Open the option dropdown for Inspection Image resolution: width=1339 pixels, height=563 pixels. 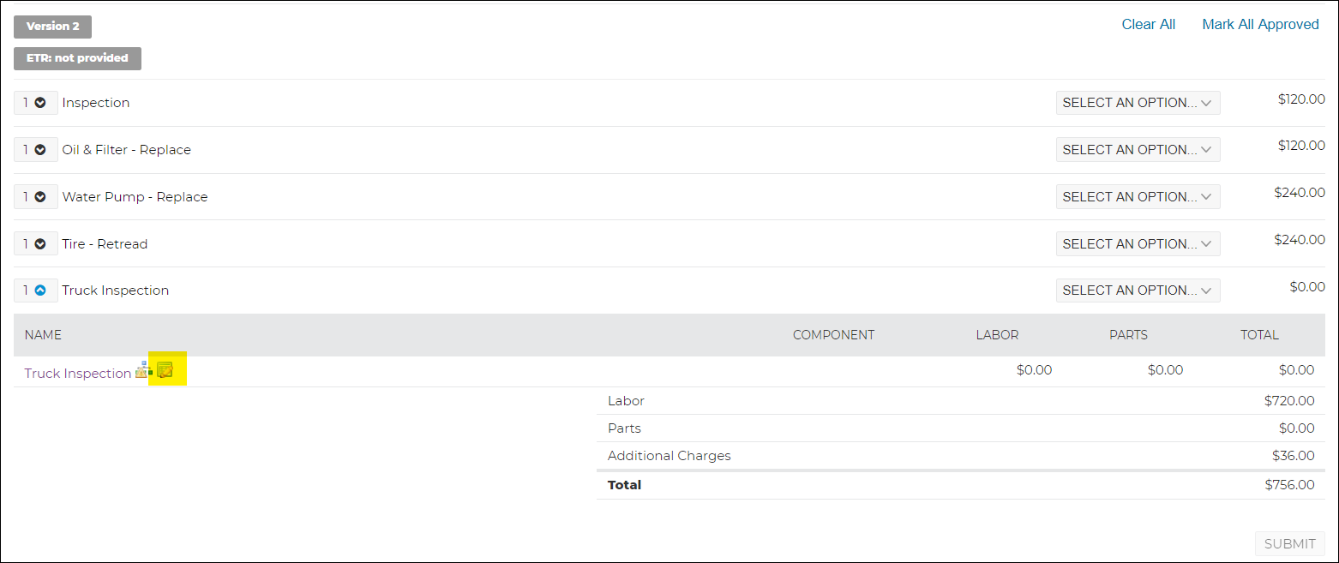(1138, 103)
